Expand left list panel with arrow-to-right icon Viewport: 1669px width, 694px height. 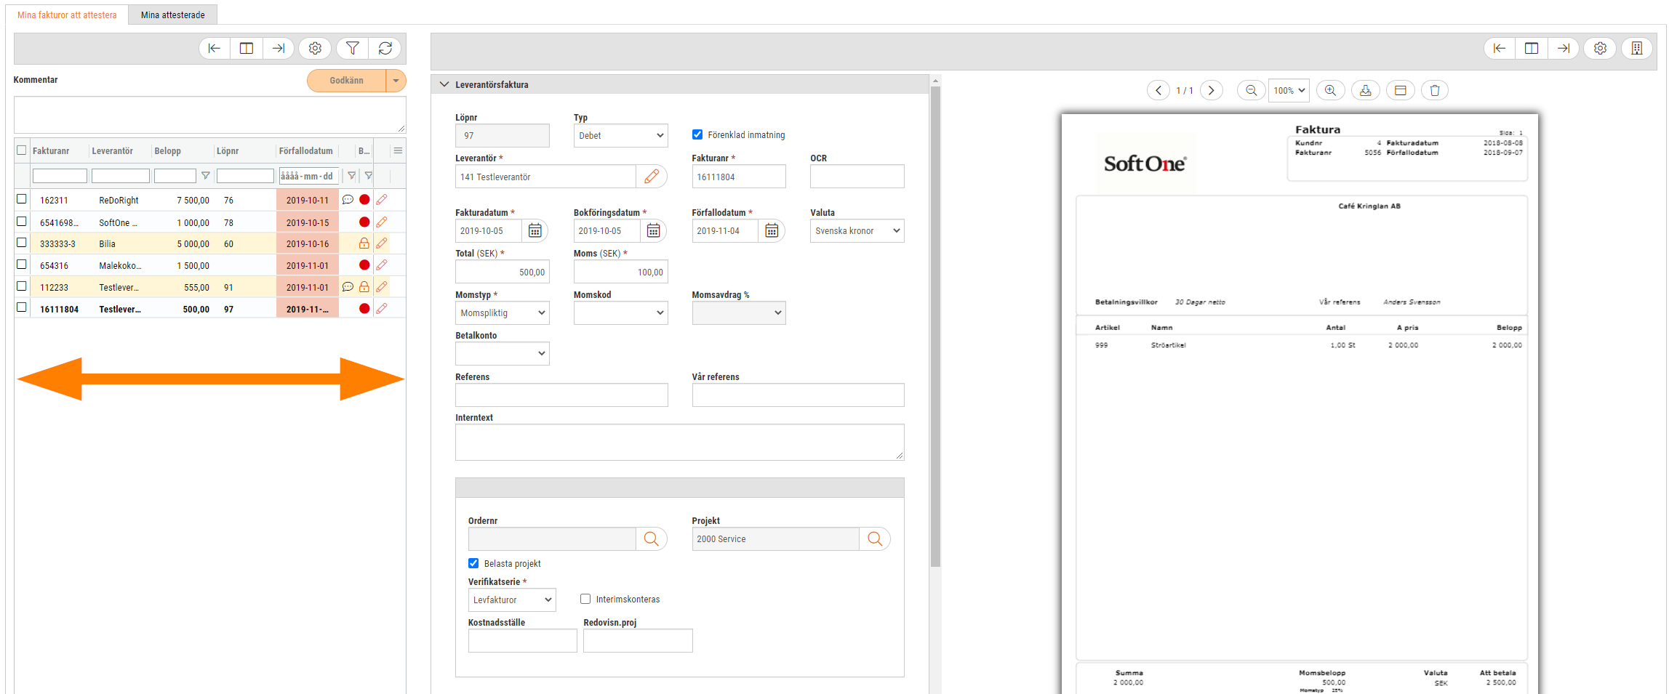point(279,48)
